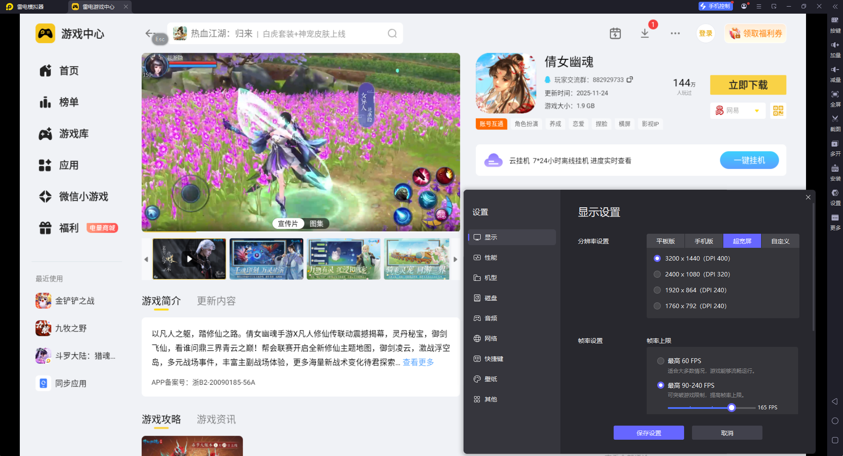The image size is (843, 456).
Task: Click 查看更多 link in game intro
Action: (418, 362)
